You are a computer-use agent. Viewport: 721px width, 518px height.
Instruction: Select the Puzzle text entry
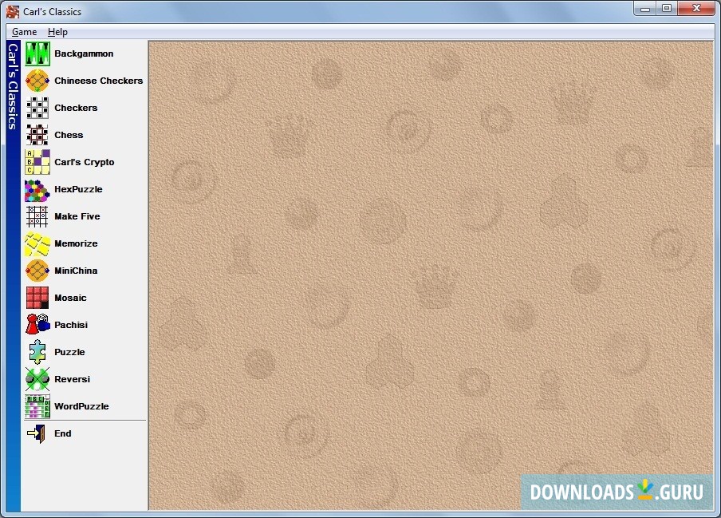tap(69, 353)
